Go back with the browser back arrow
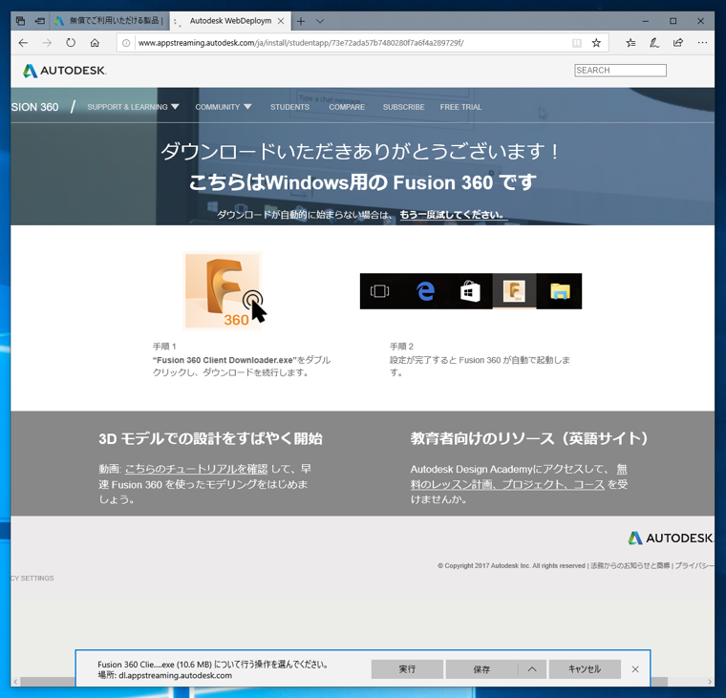The width and height of the screenshot is (726, 698). [x=23, y=43]
